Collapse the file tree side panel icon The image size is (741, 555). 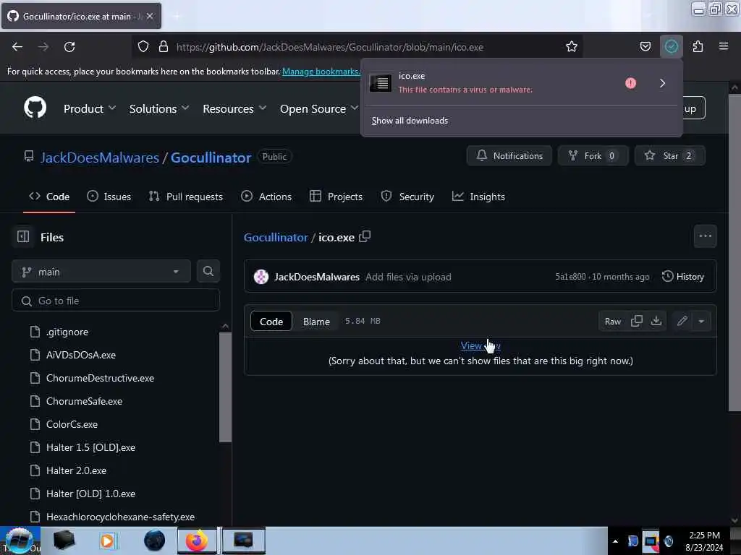23,236
